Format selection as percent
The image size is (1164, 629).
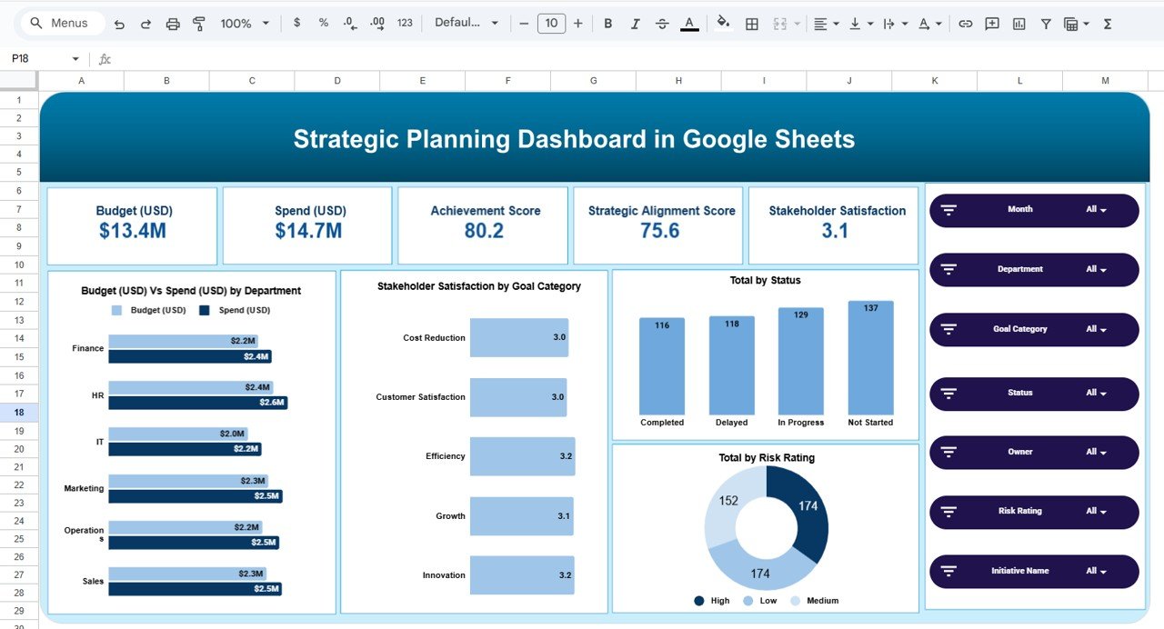(x=323, y=24)
